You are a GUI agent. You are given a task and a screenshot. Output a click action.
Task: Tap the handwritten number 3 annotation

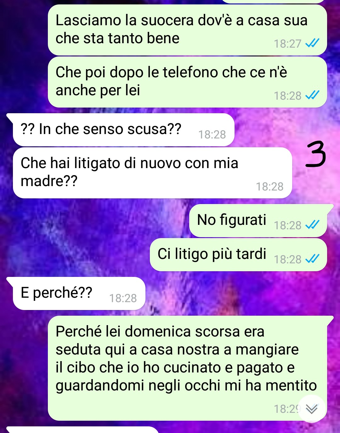click(x=316, y=154)
